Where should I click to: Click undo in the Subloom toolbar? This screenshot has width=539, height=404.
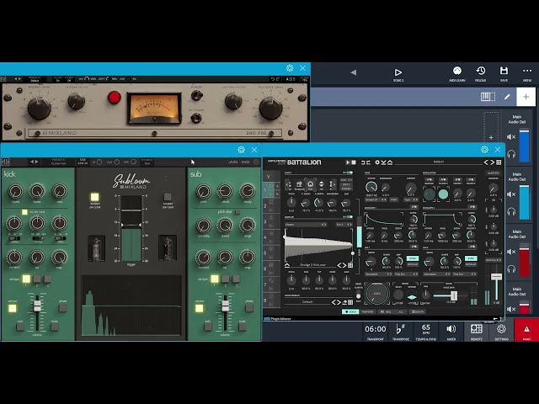point(232,162)
